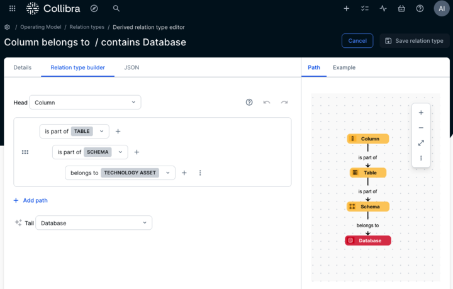The width and height of the screenshot is (453, 289).
Task: Select the Database node in diagram
Action: [368, 241]
